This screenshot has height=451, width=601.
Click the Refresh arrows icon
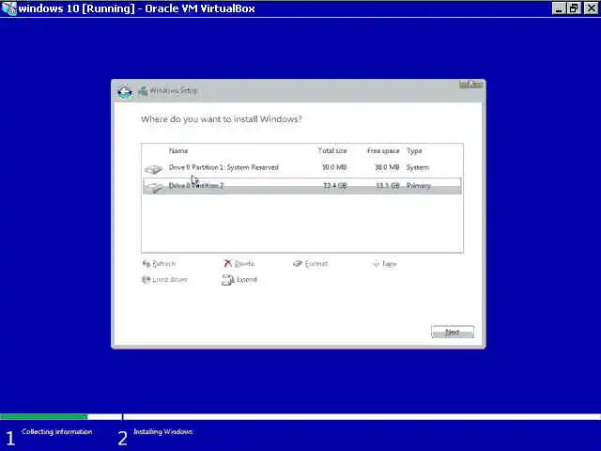pos(146,264)
